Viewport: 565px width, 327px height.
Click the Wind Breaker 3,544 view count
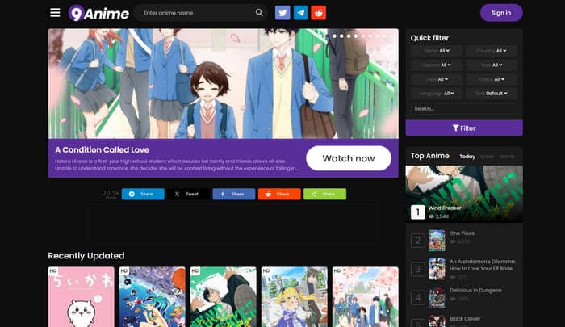438,216
